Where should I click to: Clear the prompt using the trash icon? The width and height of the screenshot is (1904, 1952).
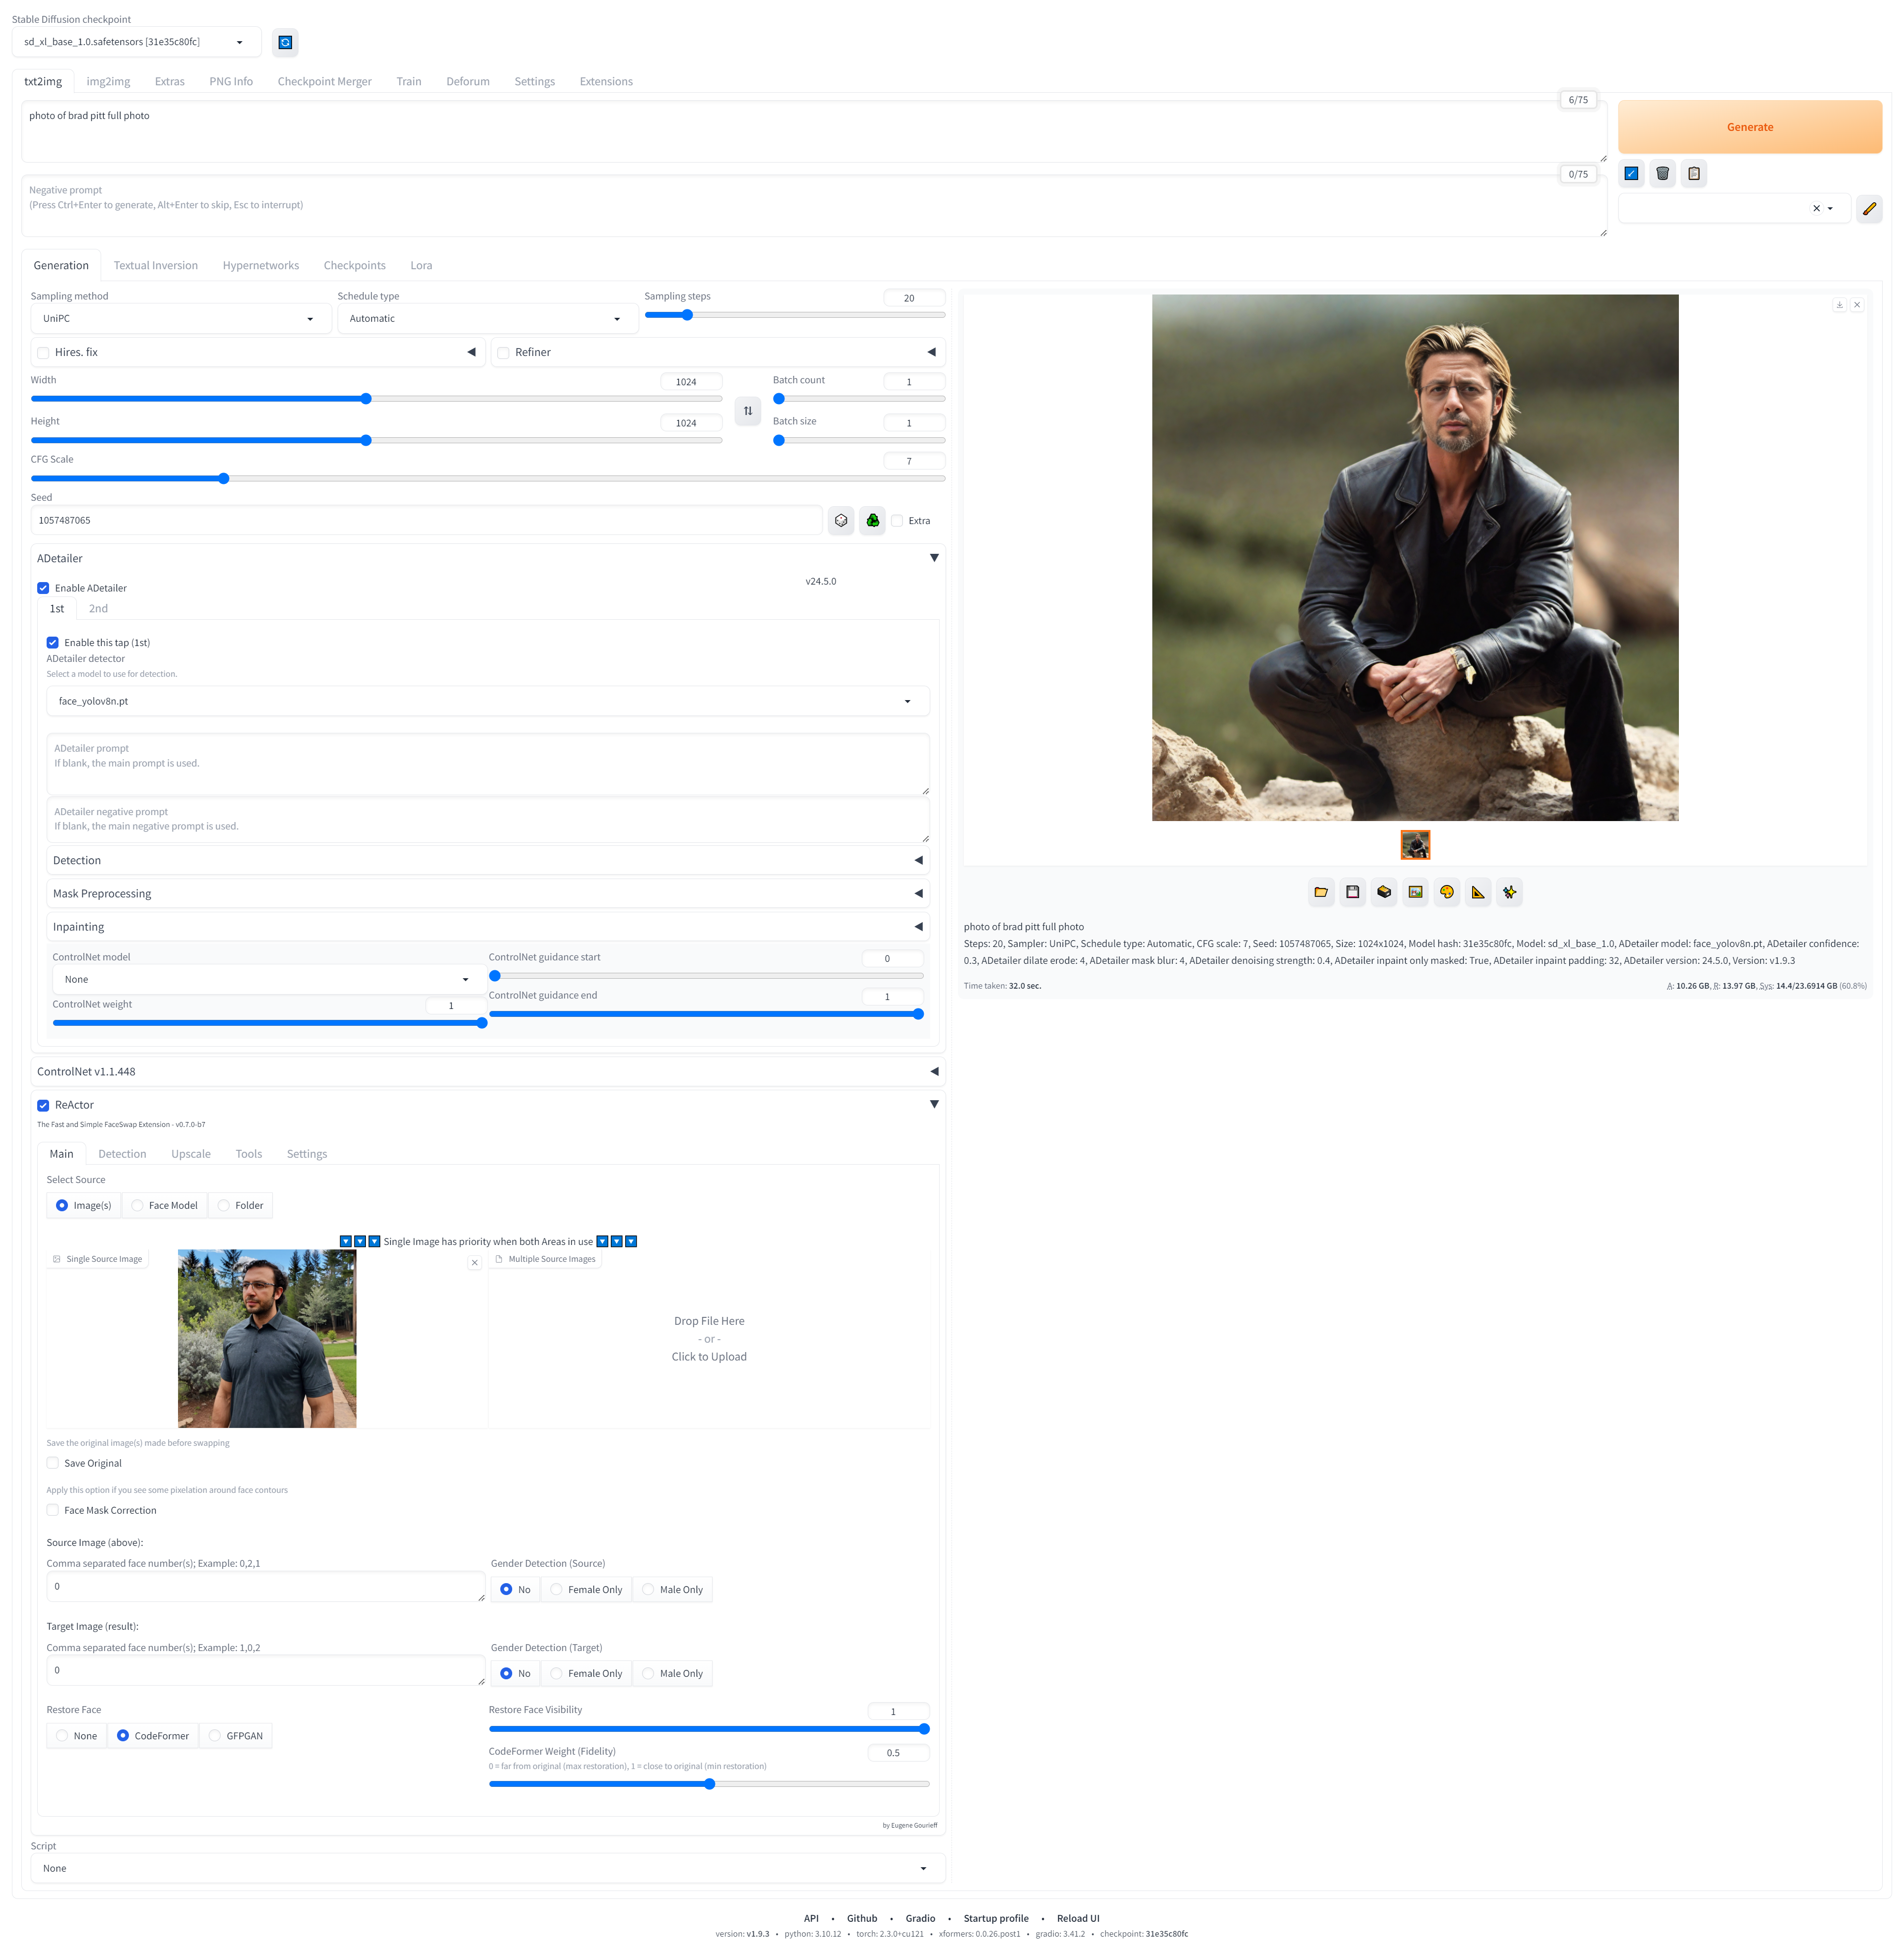tap(1662, 173)
